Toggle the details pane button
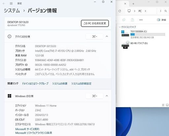 (x=161, y=20)
